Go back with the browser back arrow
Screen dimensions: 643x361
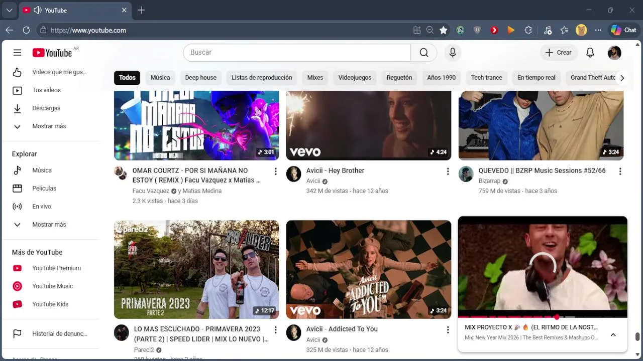click(9, 30)
